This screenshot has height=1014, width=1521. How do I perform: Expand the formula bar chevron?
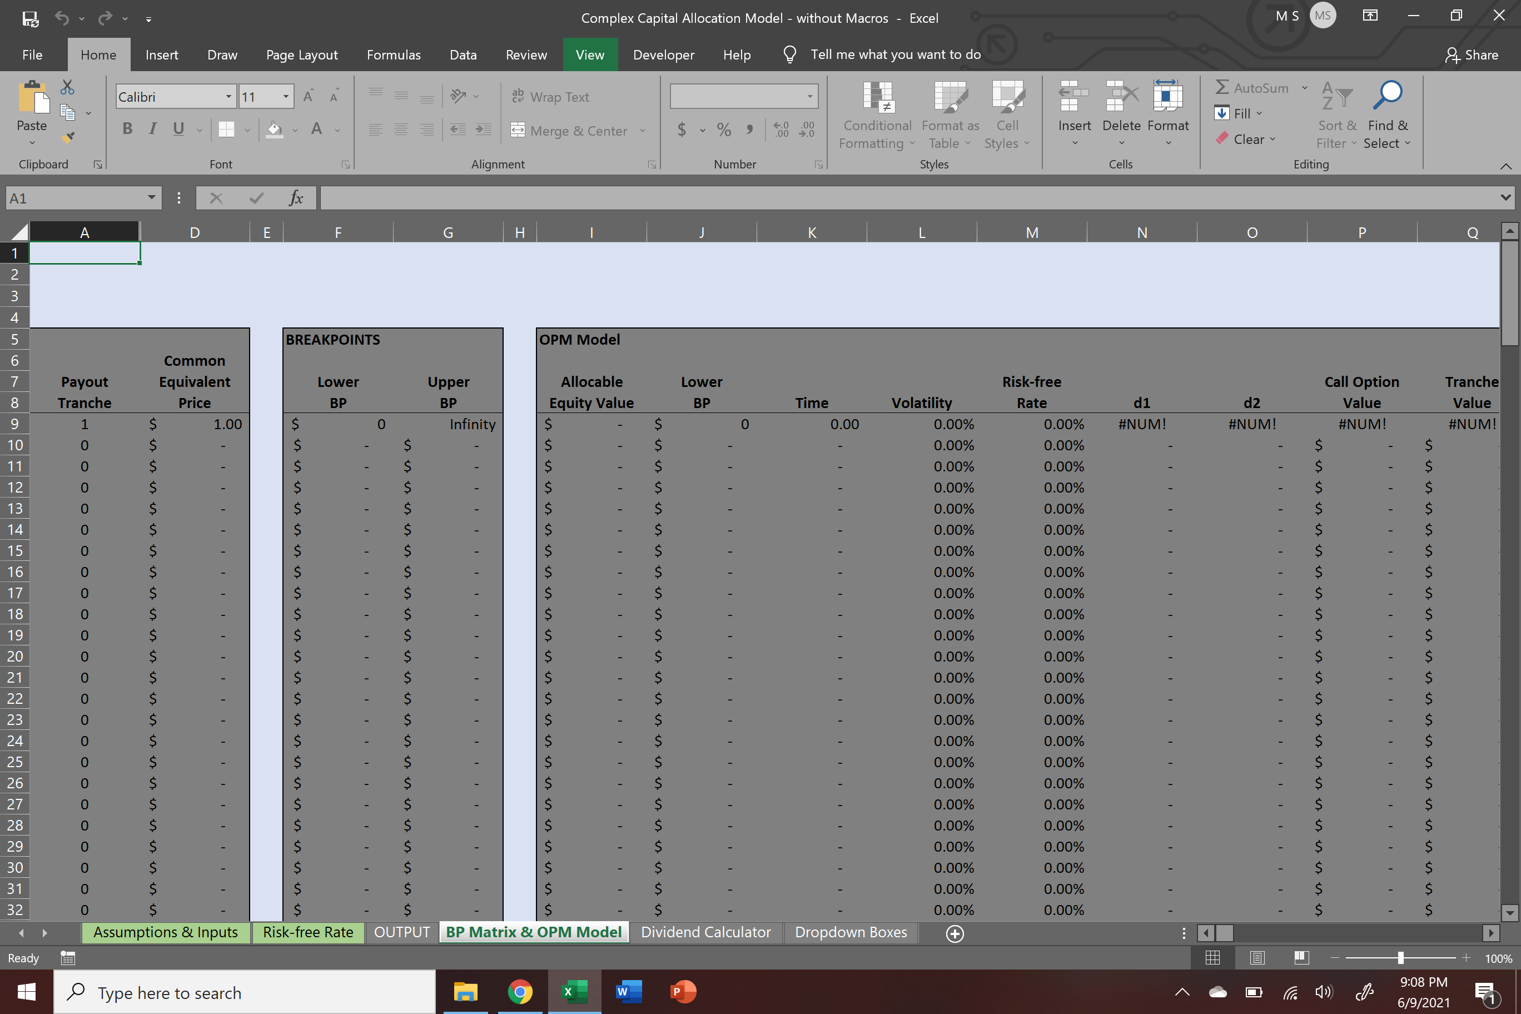pyautogui.click(x=1505, y=197)
